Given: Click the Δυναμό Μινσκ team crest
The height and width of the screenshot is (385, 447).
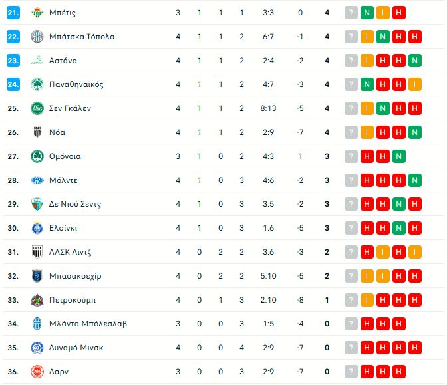Looking at the screenshot, I should (37, 348).
